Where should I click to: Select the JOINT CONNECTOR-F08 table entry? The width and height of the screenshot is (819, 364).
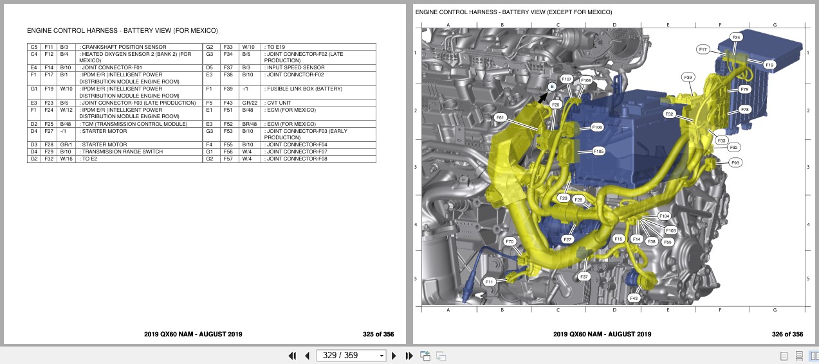(295, 159)
